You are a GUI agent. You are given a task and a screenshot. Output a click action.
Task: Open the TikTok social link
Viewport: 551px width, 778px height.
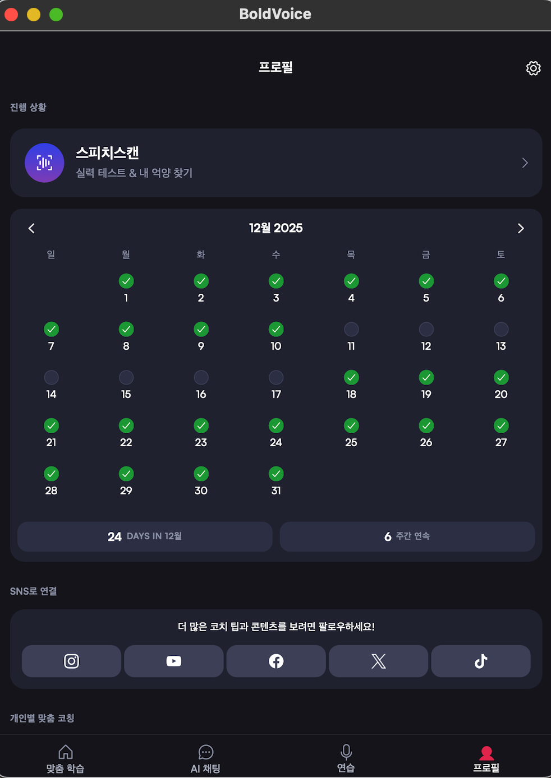coord(481,661)
